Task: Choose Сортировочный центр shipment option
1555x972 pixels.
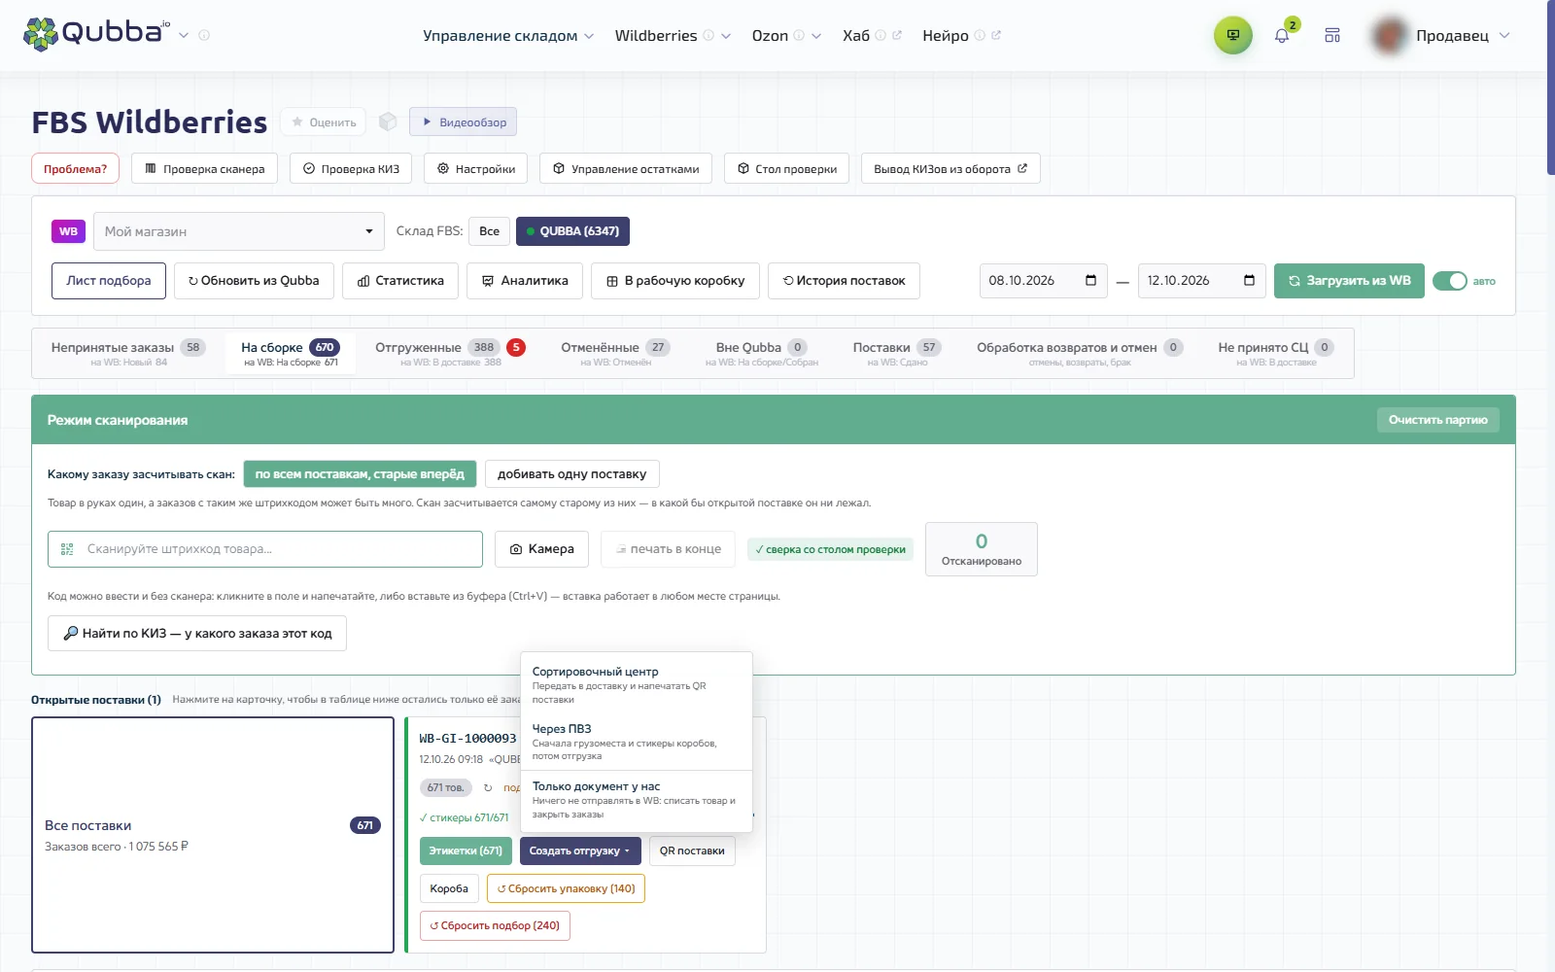Action: click(637, 684)
